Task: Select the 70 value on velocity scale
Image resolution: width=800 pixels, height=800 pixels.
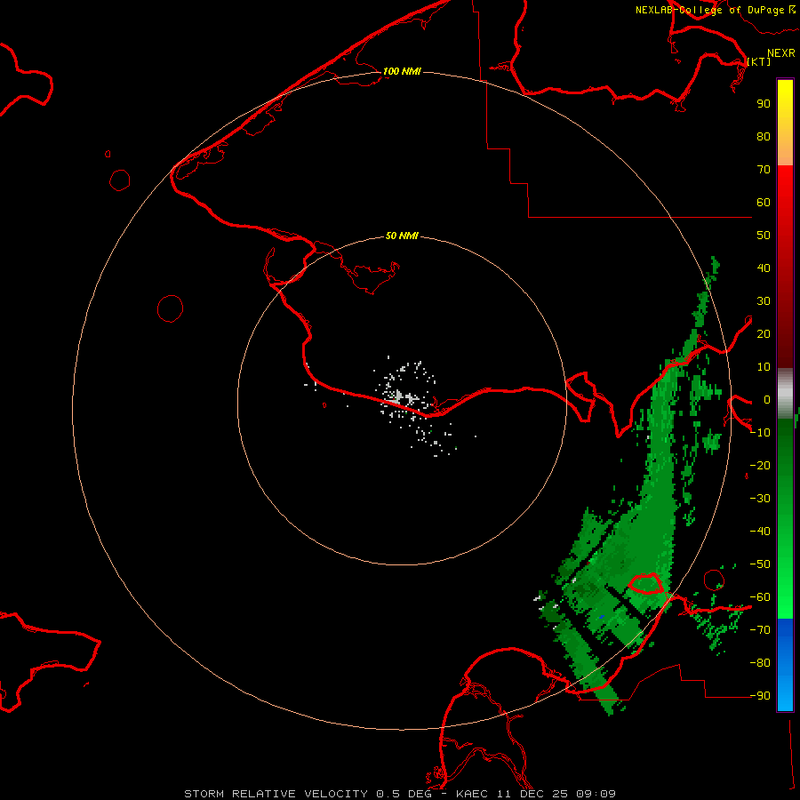Action: point(764,170)
